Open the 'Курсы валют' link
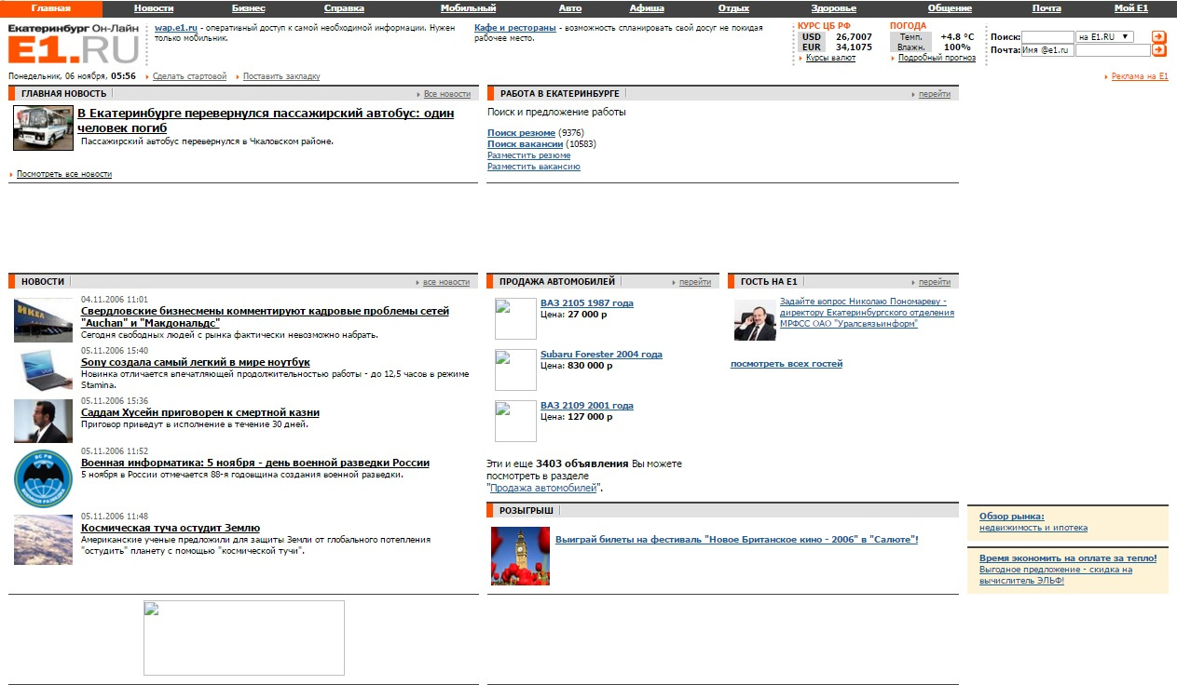Screen dimensions: 1177x685 pos(830,58)
